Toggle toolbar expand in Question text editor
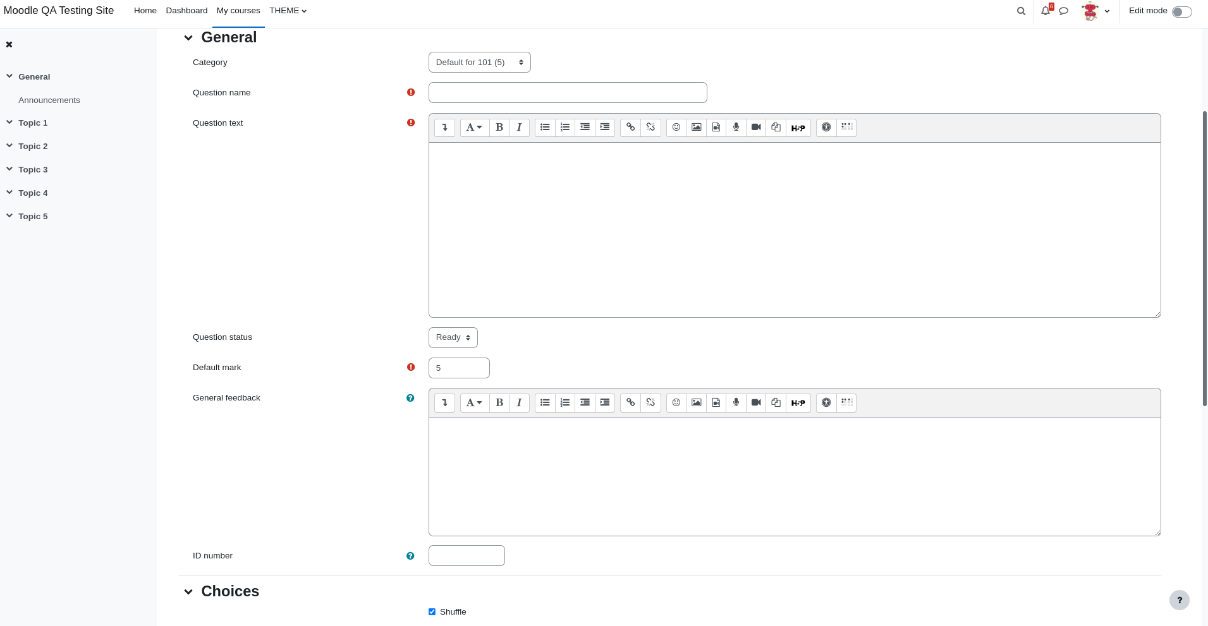 point(444,128)
